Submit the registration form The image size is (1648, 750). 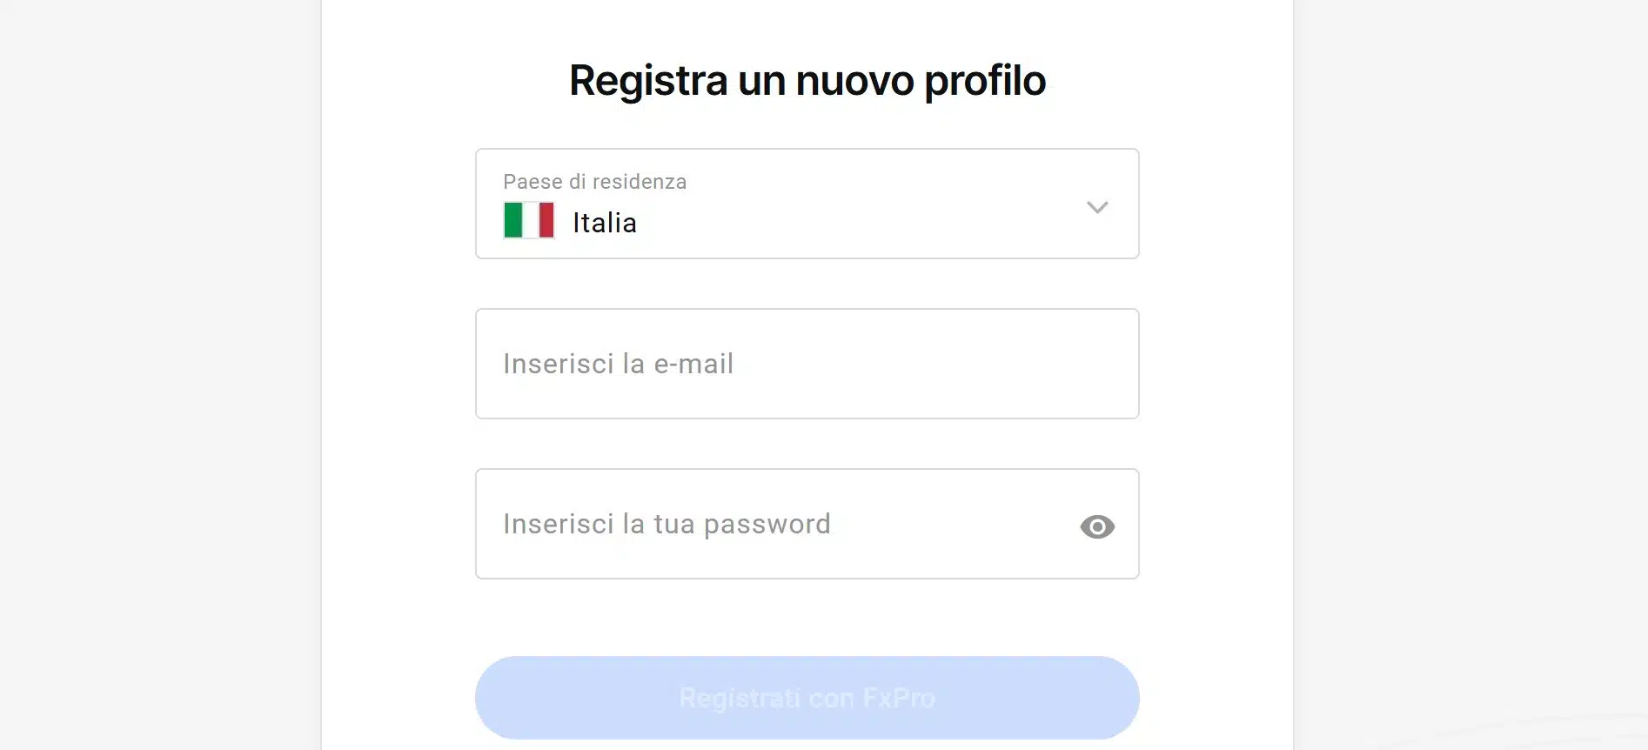tap(807, 697)
